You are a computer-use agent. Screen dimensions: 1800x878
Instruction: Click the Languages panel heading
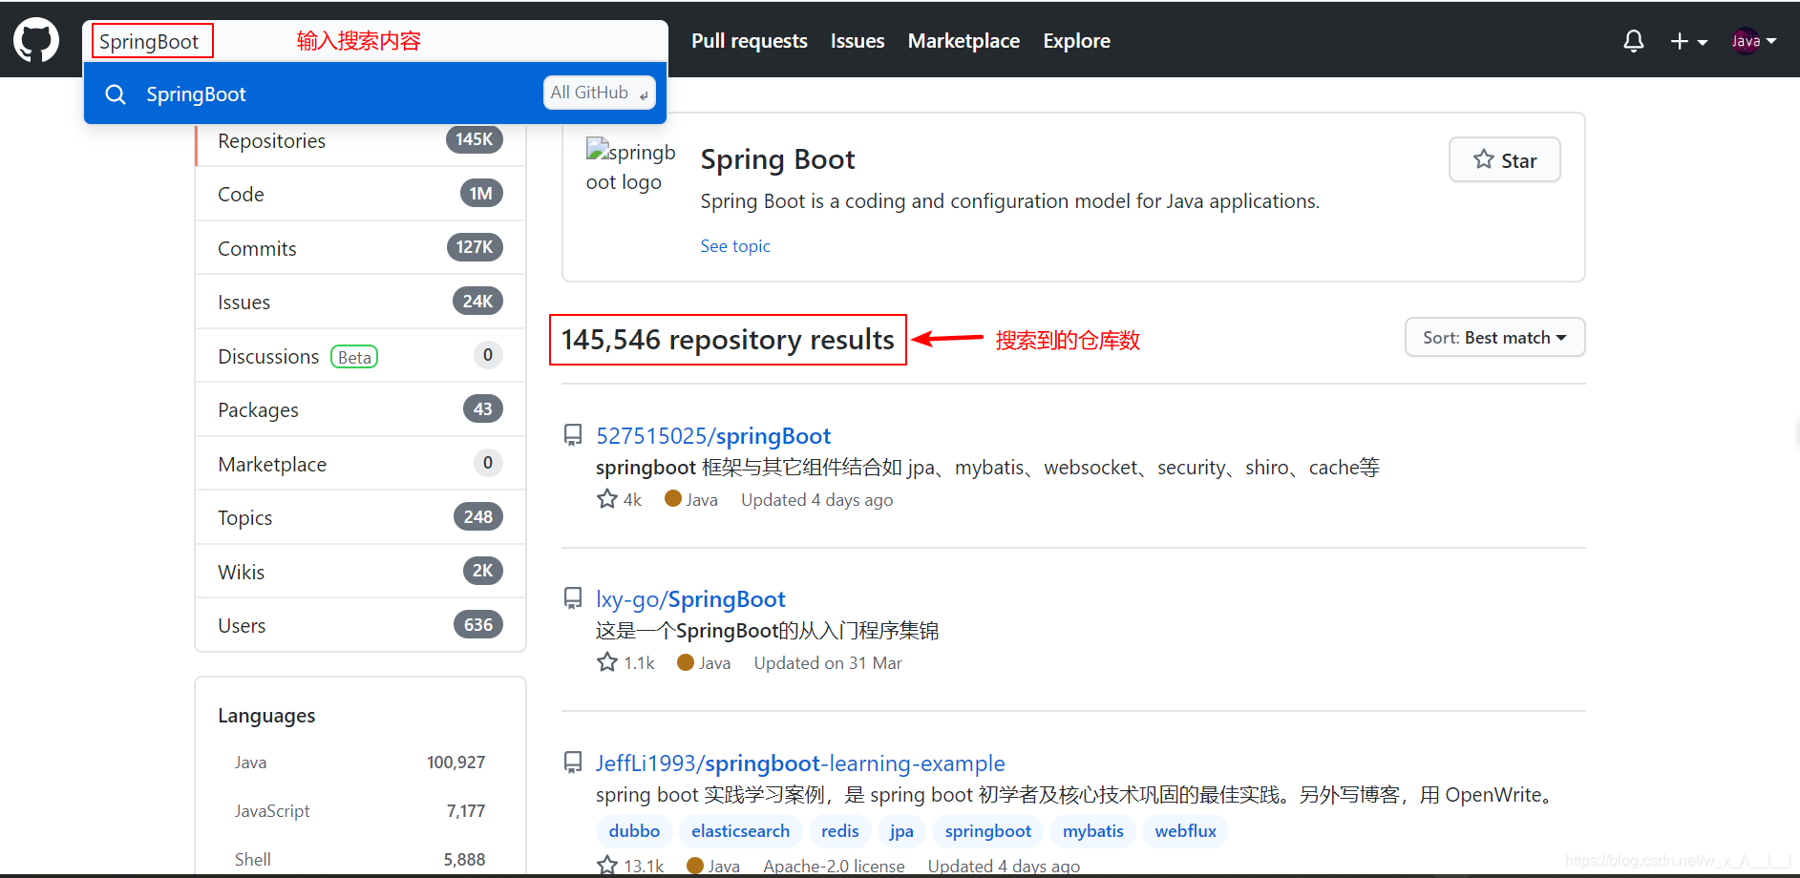tap(266, 716)
